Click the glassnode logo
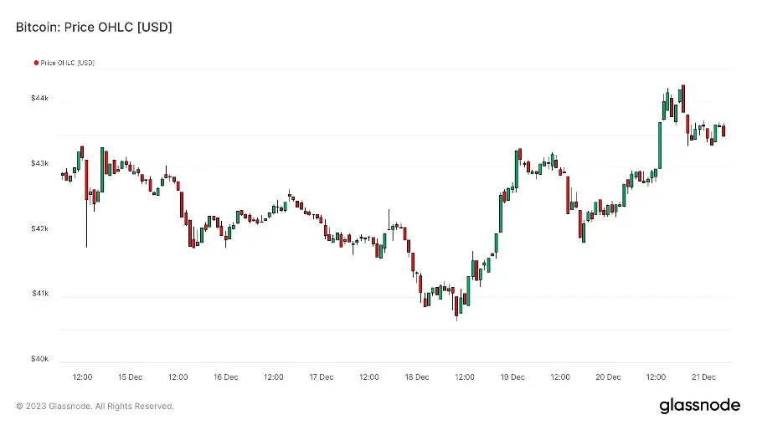The height and width of the screenshot is (425, 757). tap(699, 406)
